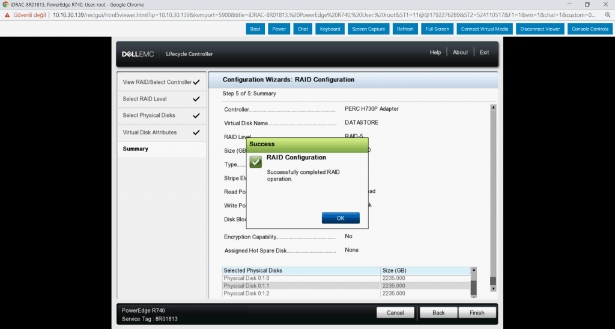Click OK in the Success dialog
Viewport: 615px width, 329px height.
(x=341, y=218)
